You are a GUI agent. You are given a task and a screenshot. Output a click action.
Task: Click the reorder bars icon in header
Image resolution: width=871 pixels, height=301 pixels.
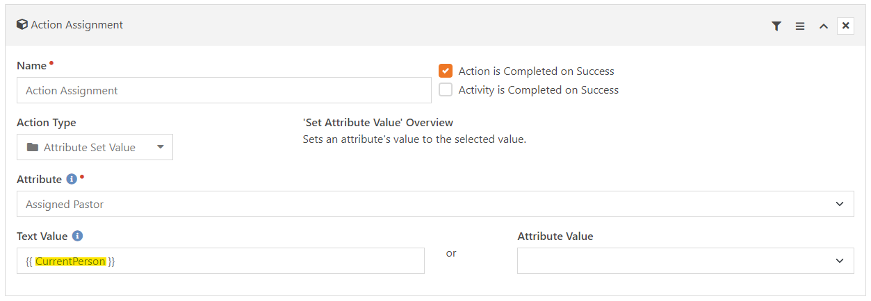point(800,26)
